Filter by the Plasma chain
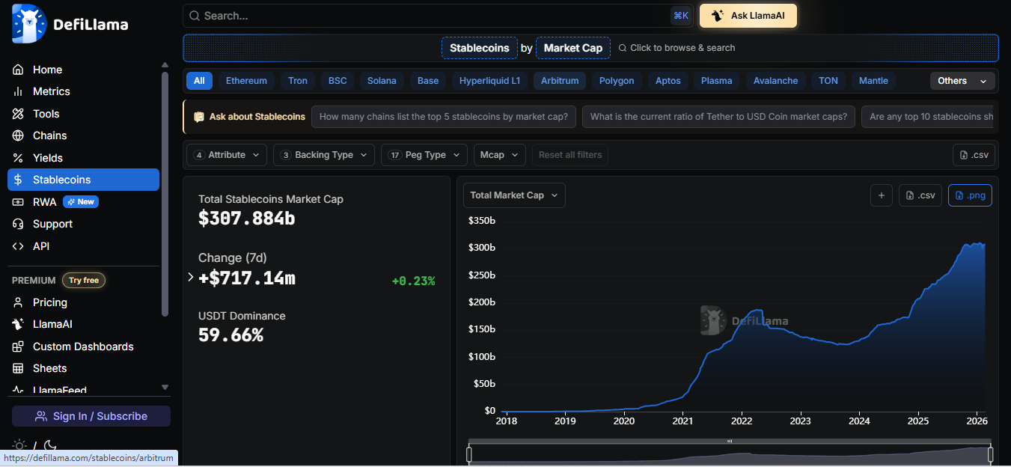The width and height of the screenshot is (1011, 467). (716, 81)
